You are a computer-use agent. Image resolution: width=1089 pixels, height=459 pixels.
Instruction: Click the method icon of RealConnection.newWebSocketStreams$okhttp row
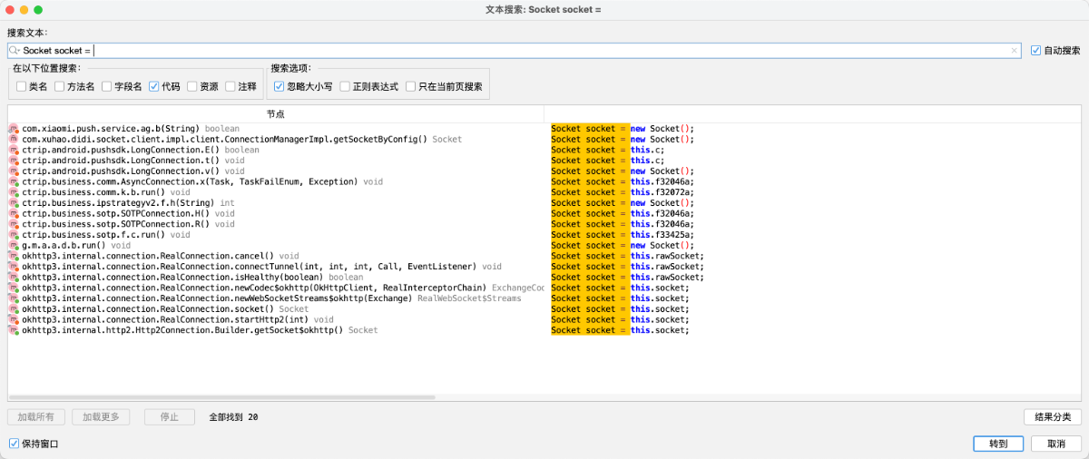14,298
